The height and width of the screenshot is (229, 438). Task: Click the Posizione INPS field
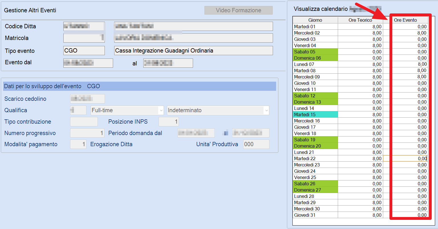[168, 122]
